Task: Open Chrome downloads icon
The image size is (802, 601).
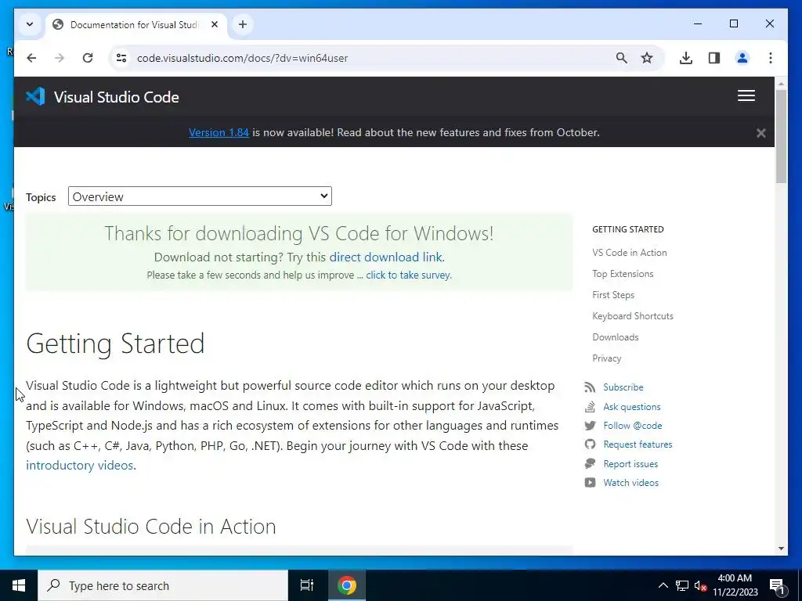Action: 686,58
